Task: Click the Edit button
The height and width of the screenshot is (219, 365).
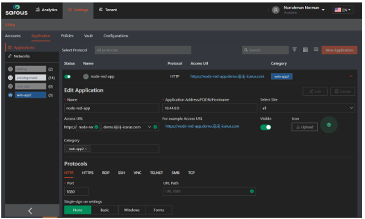Action: tap(315, 91)
